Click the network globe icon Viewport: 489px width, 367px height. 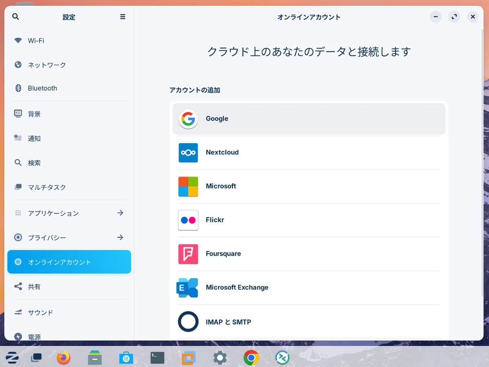(x=18, y=64)
